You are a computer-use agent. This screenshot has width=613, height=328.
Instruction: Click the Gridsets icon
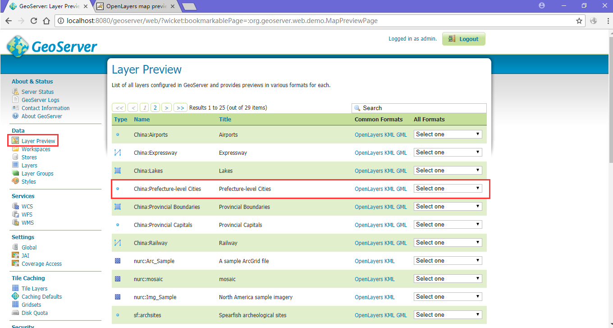point(16,305)
